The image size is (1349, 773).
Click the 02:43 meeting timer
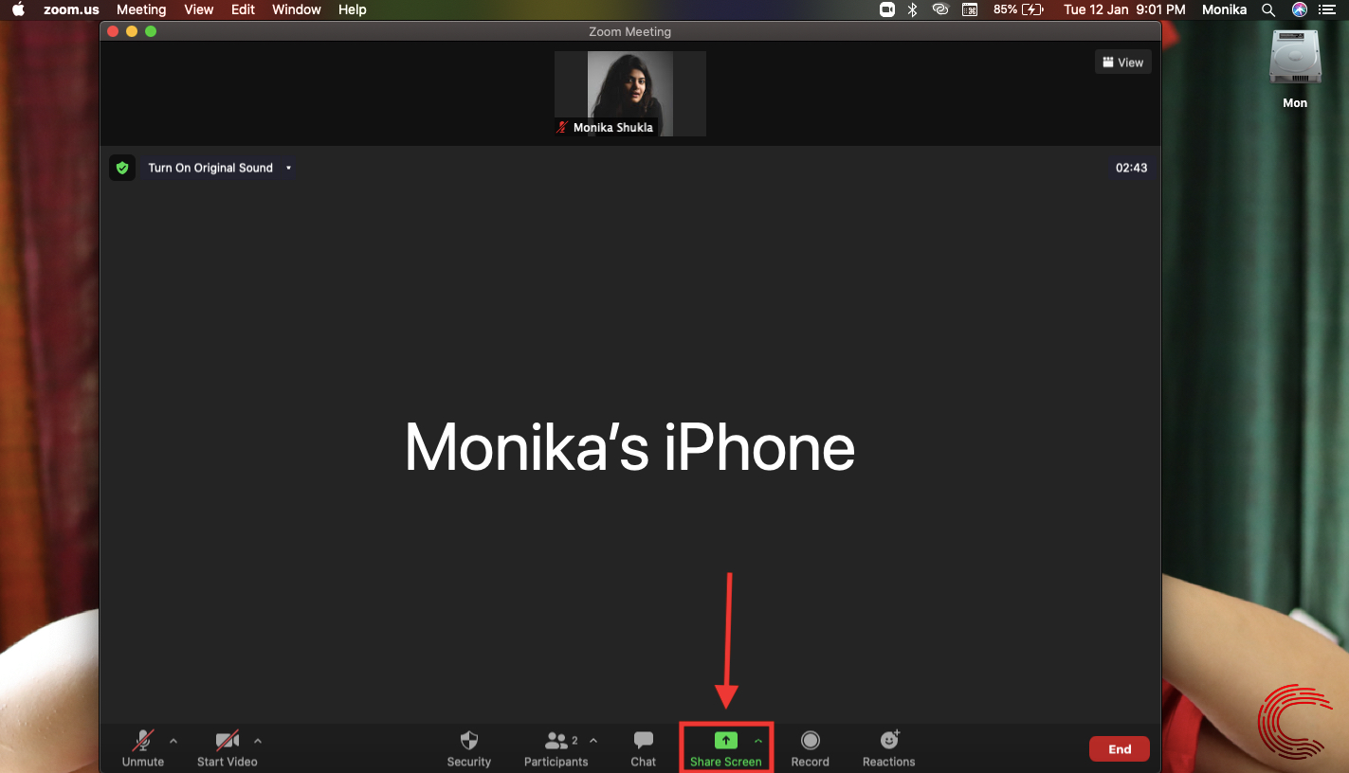pos(1131,168)
